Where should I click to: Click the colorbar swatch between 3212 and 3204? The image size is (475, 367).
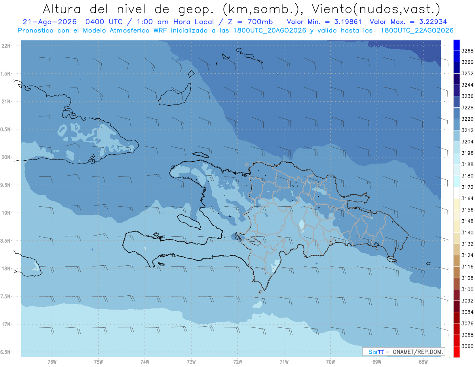456,136
